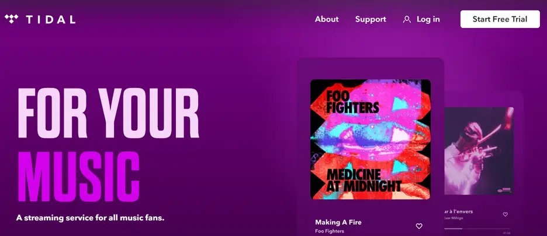Click the streaming service tagline text

pos(90,219)
